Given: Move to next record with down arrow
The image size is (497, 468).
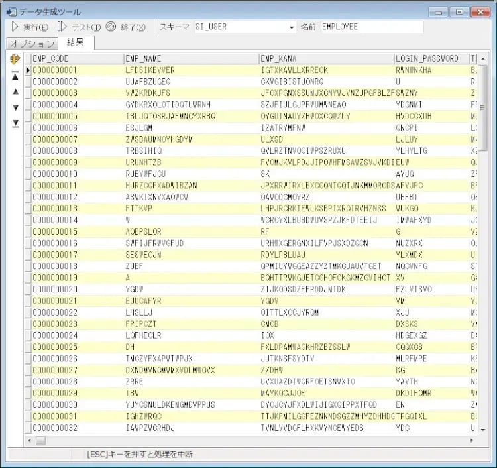Looking at the screenshot, I should [x=15, y=107].
